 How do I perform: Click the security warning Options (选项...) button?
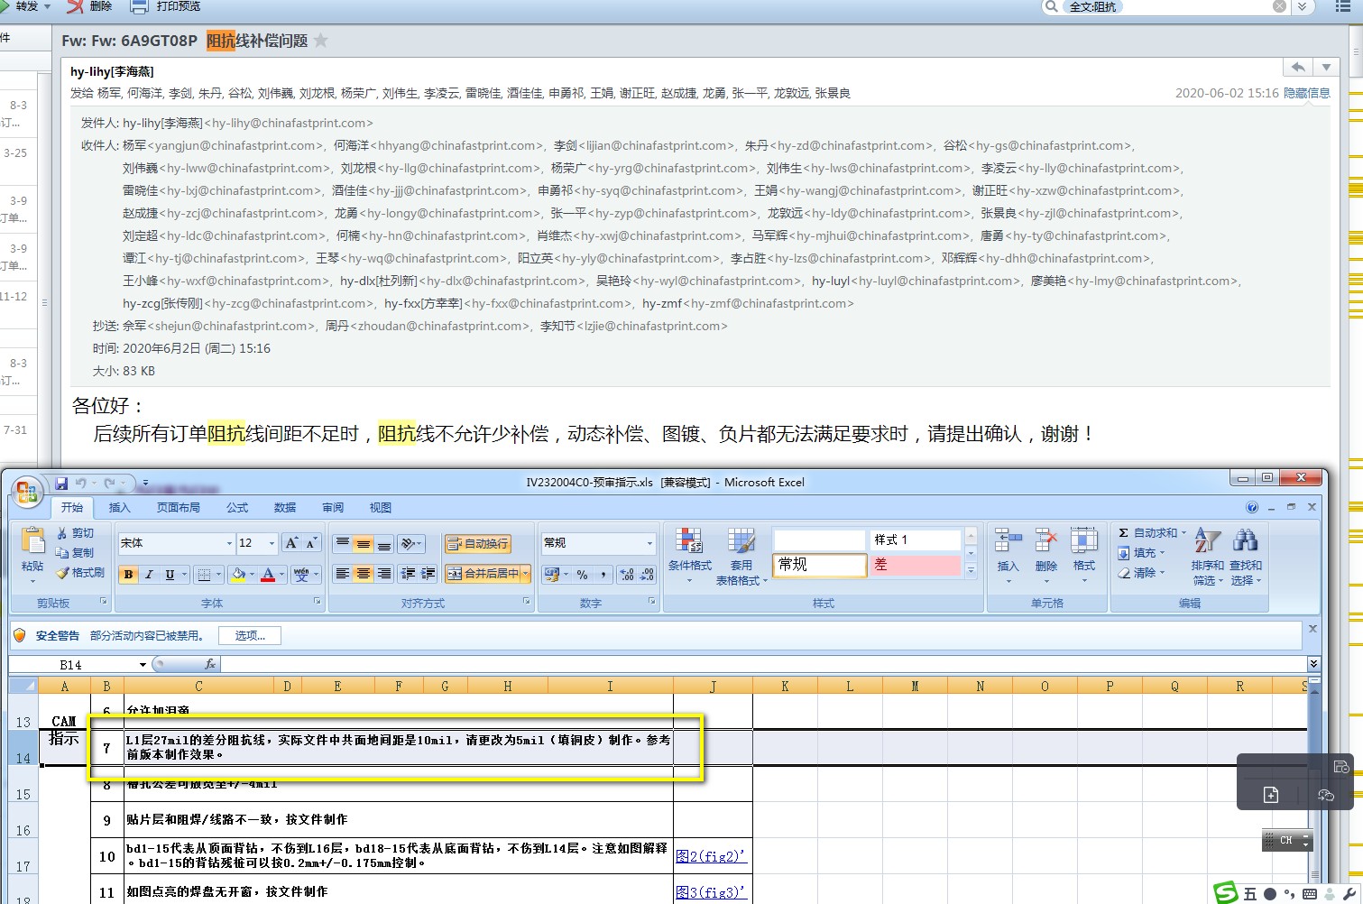250,636
